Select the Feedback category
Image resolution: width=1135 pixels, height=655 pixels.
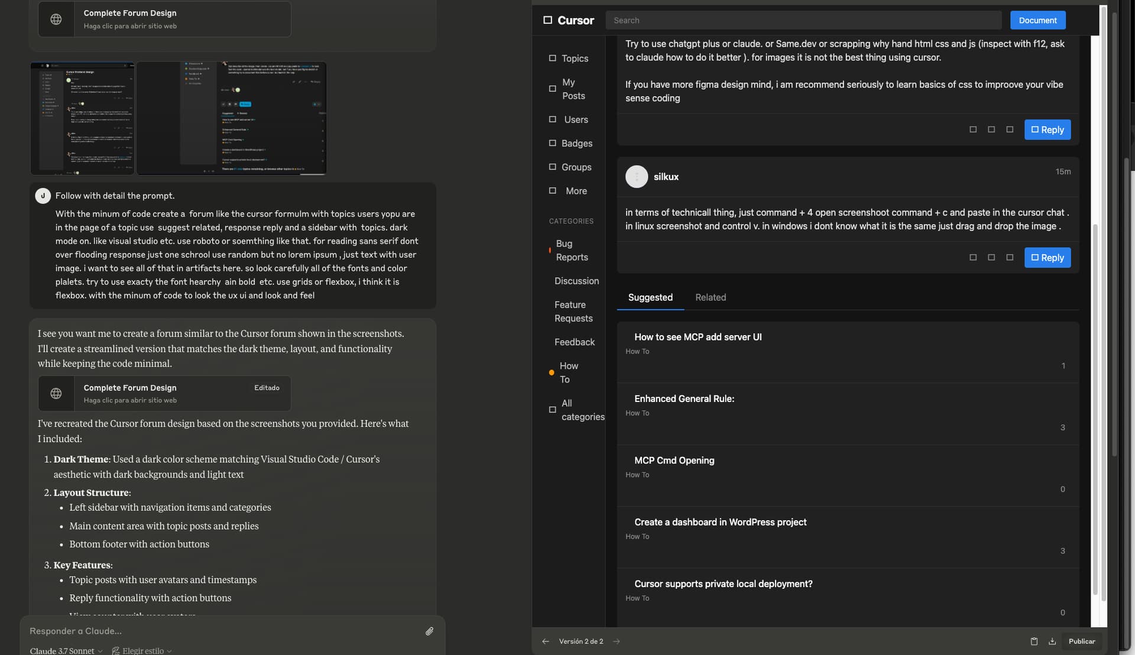(574, 342)
